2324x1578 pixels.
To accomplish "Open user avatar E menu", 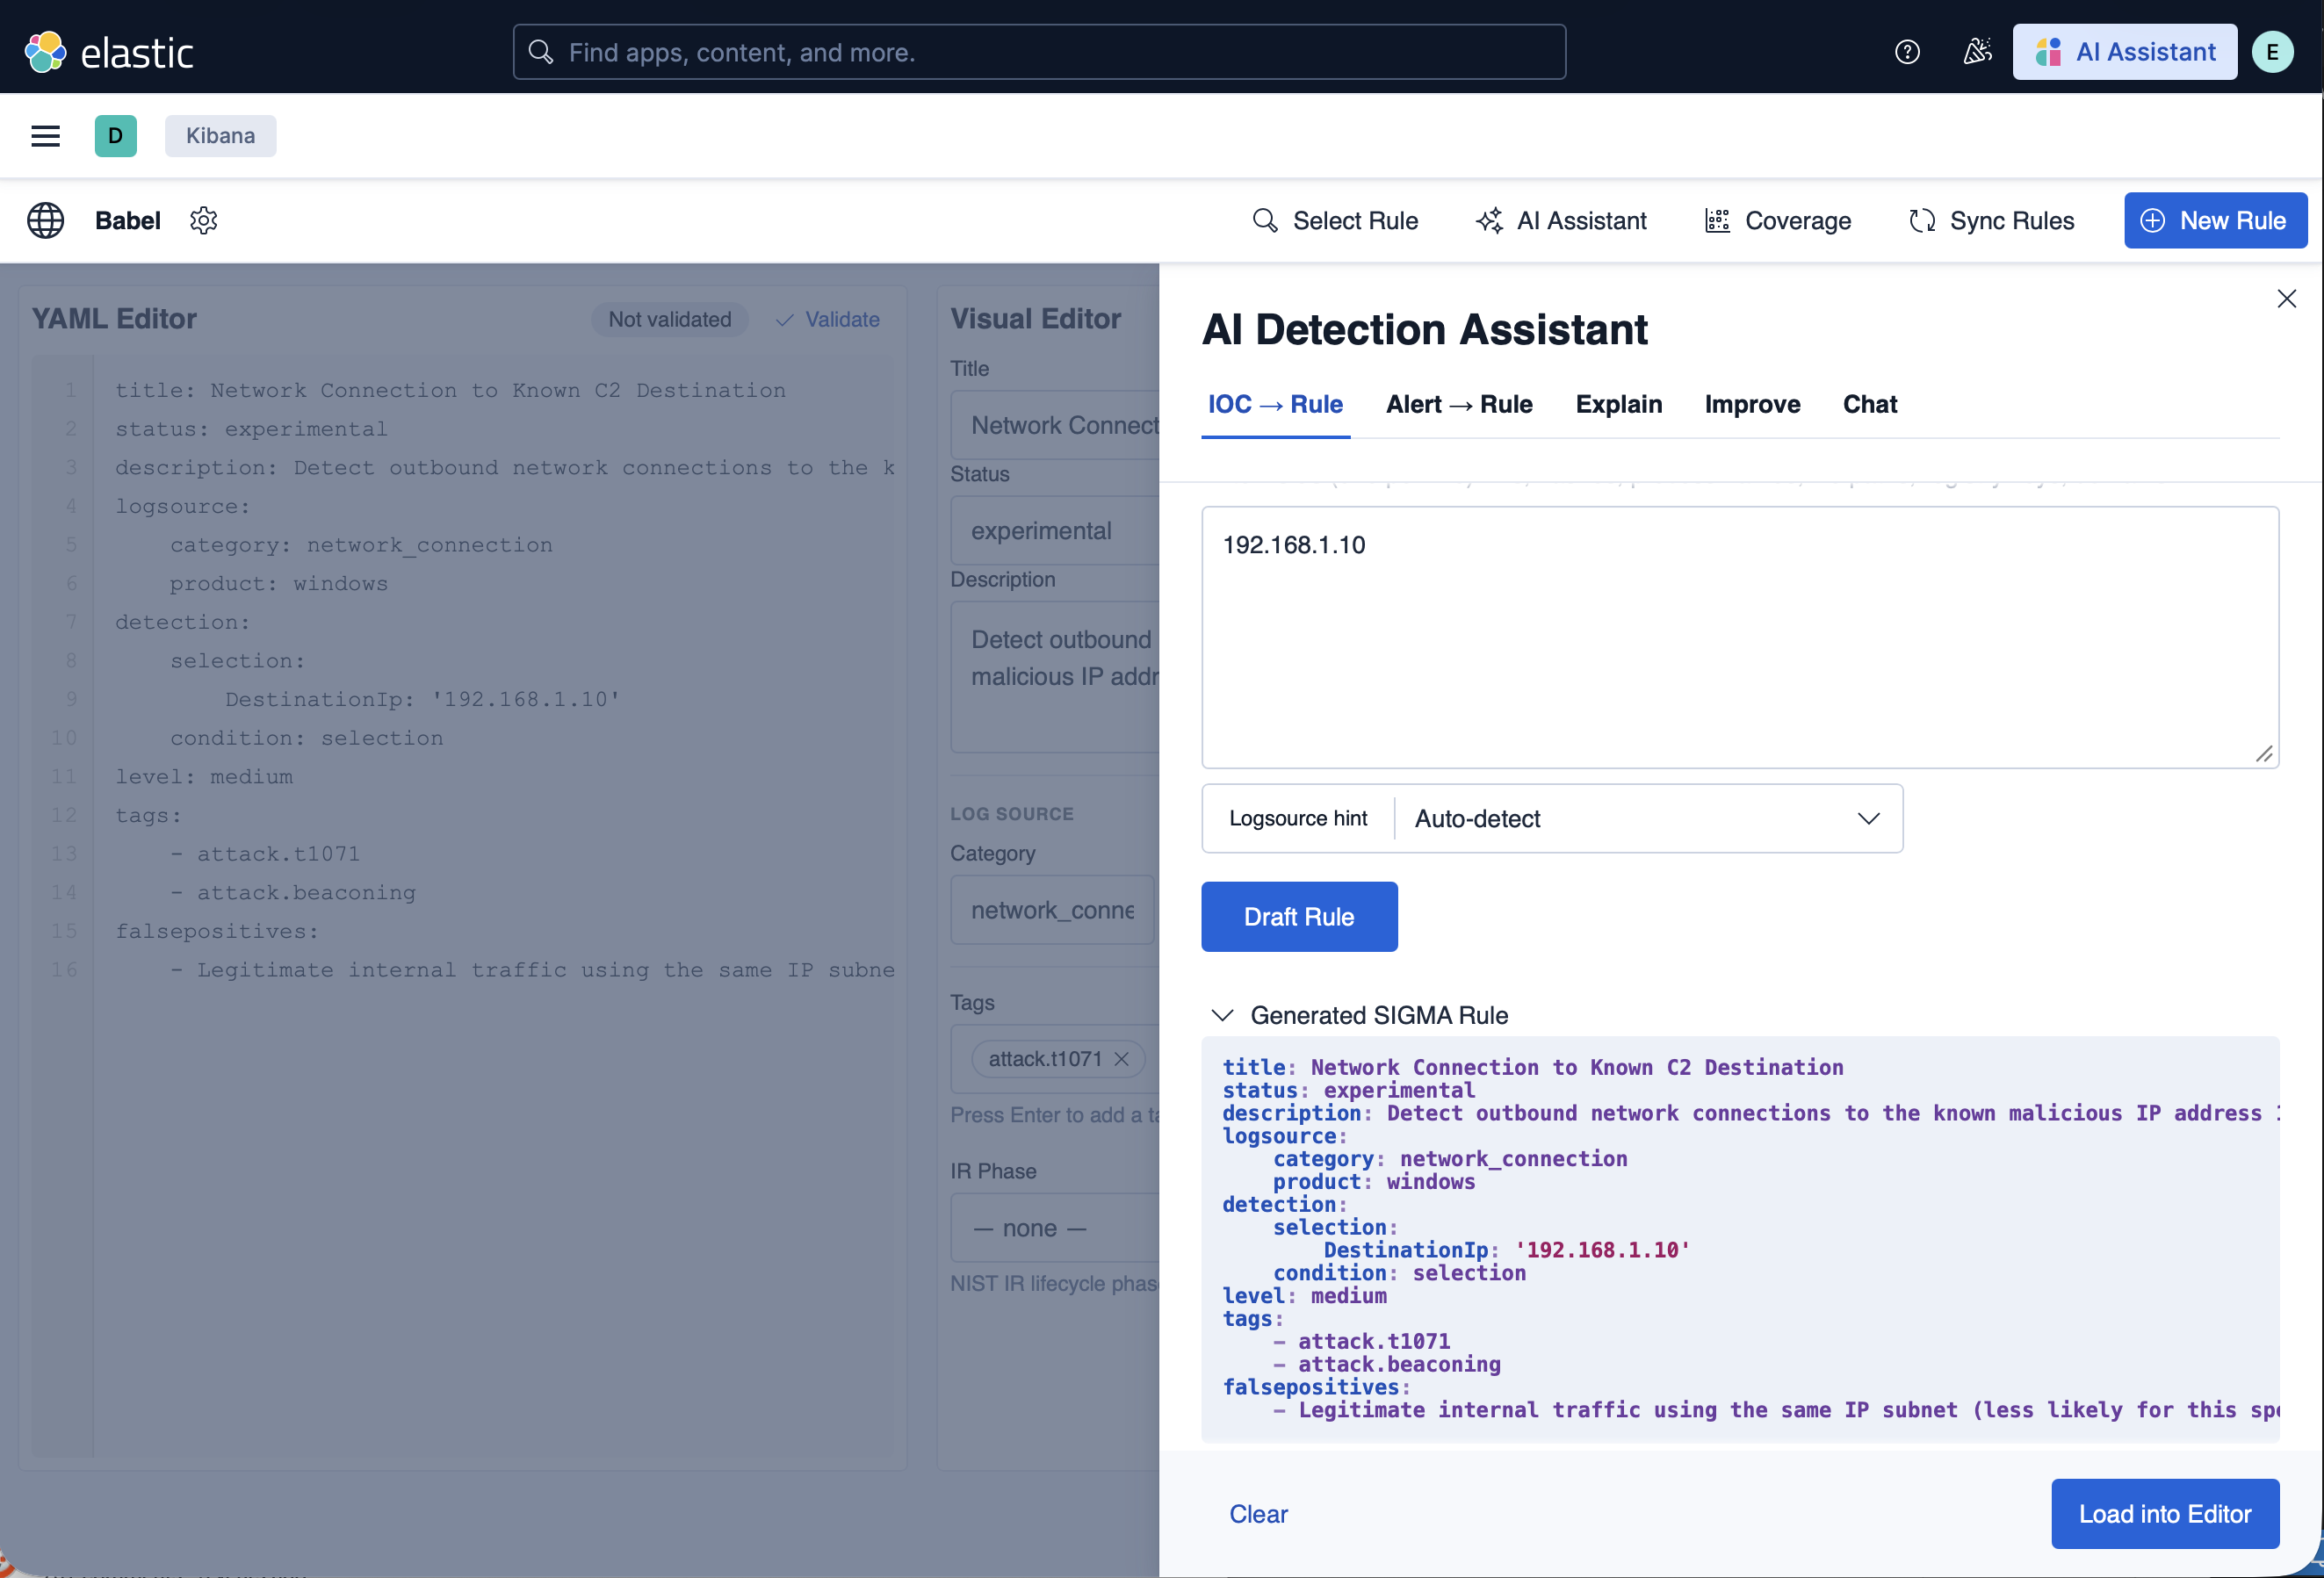I will pos(2272,52).
